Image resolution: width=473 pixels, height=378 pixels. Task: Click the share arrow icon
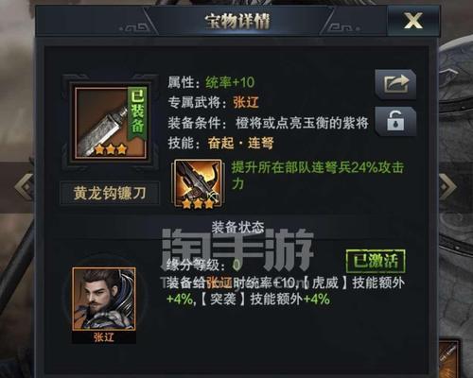point(395,84)
